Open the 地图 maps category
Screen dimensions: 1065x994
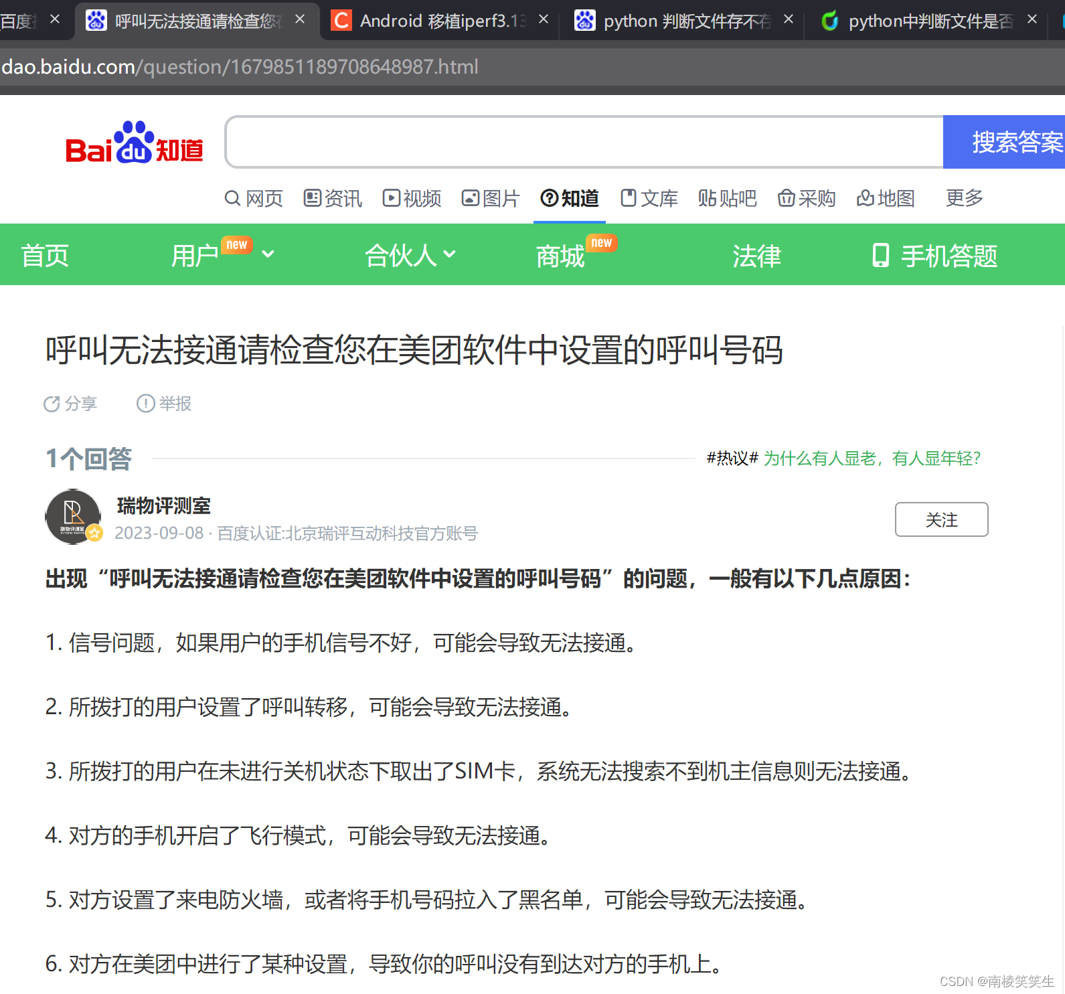point(886,198)
